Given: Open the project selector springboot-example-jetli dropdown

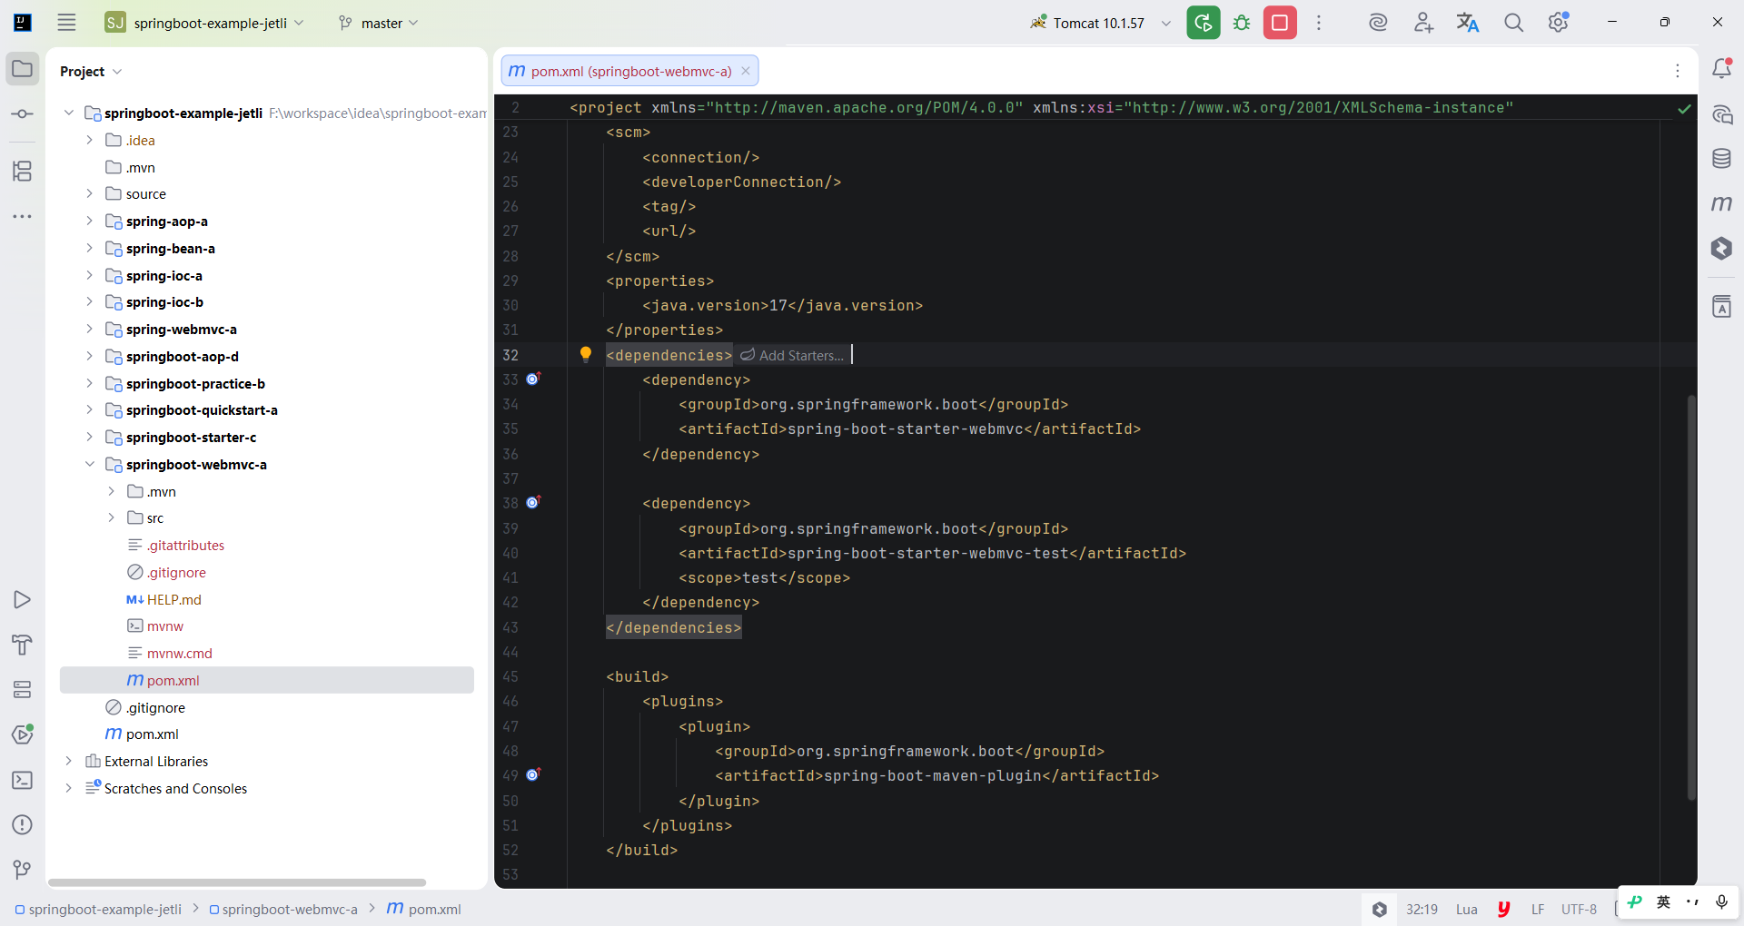Looking at the screenshot, I should 205,23.
